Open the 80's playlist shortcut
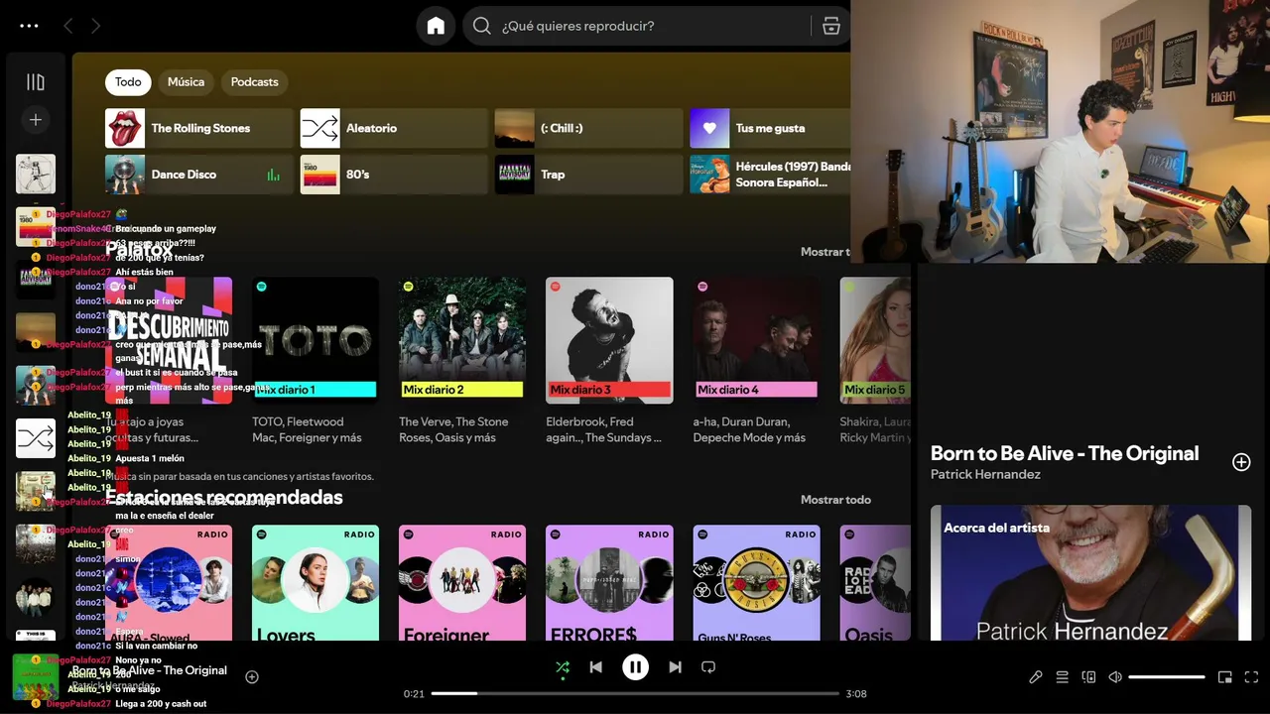This screenshot has width=1270, height=714. (395, 175)
